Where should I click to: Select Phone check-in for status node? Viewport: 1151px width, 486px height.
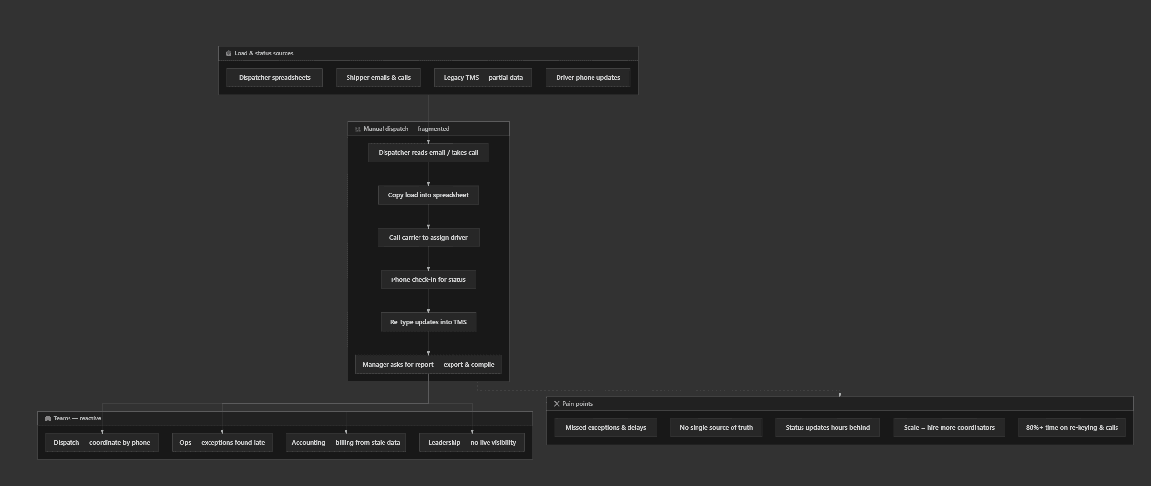pos(428,280)
